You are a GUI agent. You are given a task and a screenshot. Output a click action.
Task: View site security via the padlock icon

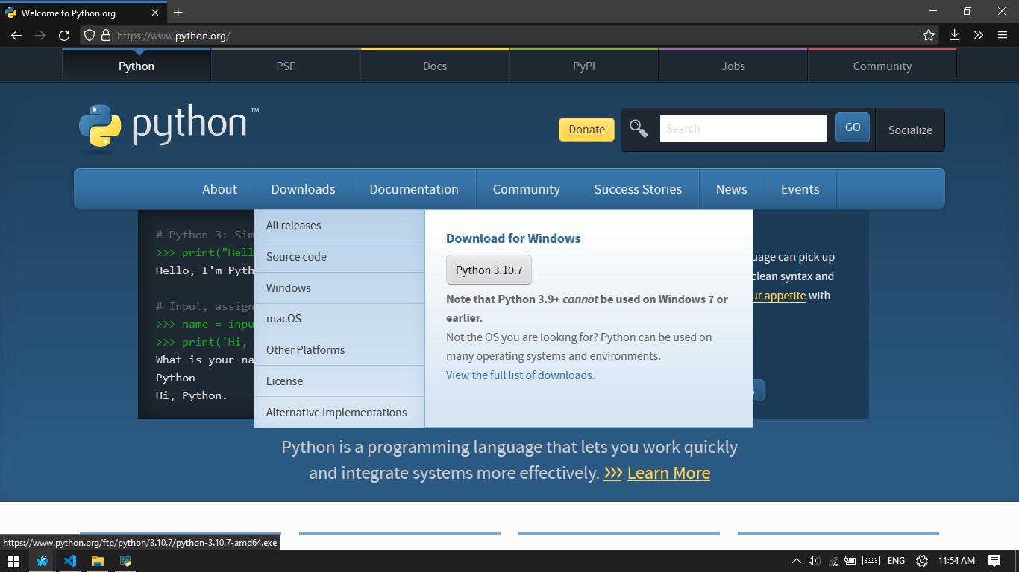point(106,35)
